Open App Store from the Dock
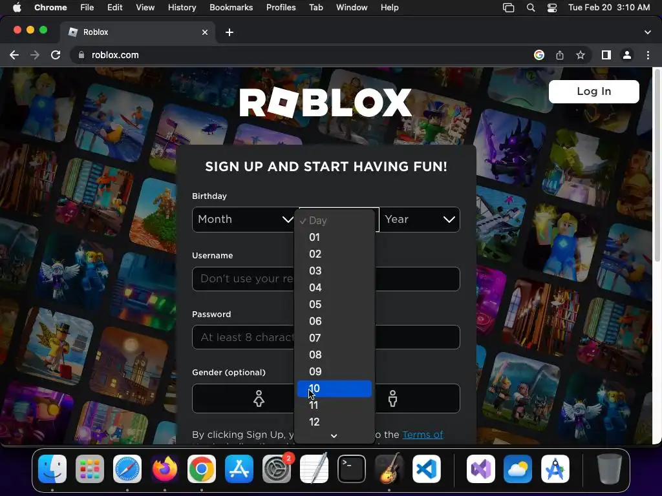Image resolution: width=662 pixels, height=496 pixels. [x=239, y=469]
